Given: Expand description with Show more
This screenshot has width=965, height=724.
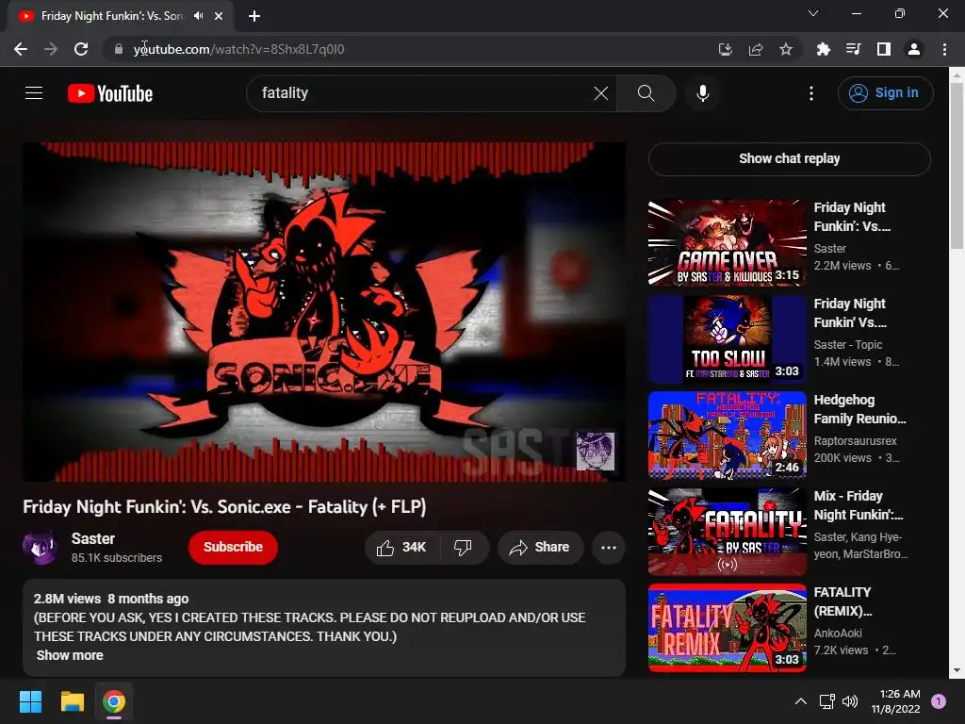Looking at the screenshot, I should click(70, 656).
